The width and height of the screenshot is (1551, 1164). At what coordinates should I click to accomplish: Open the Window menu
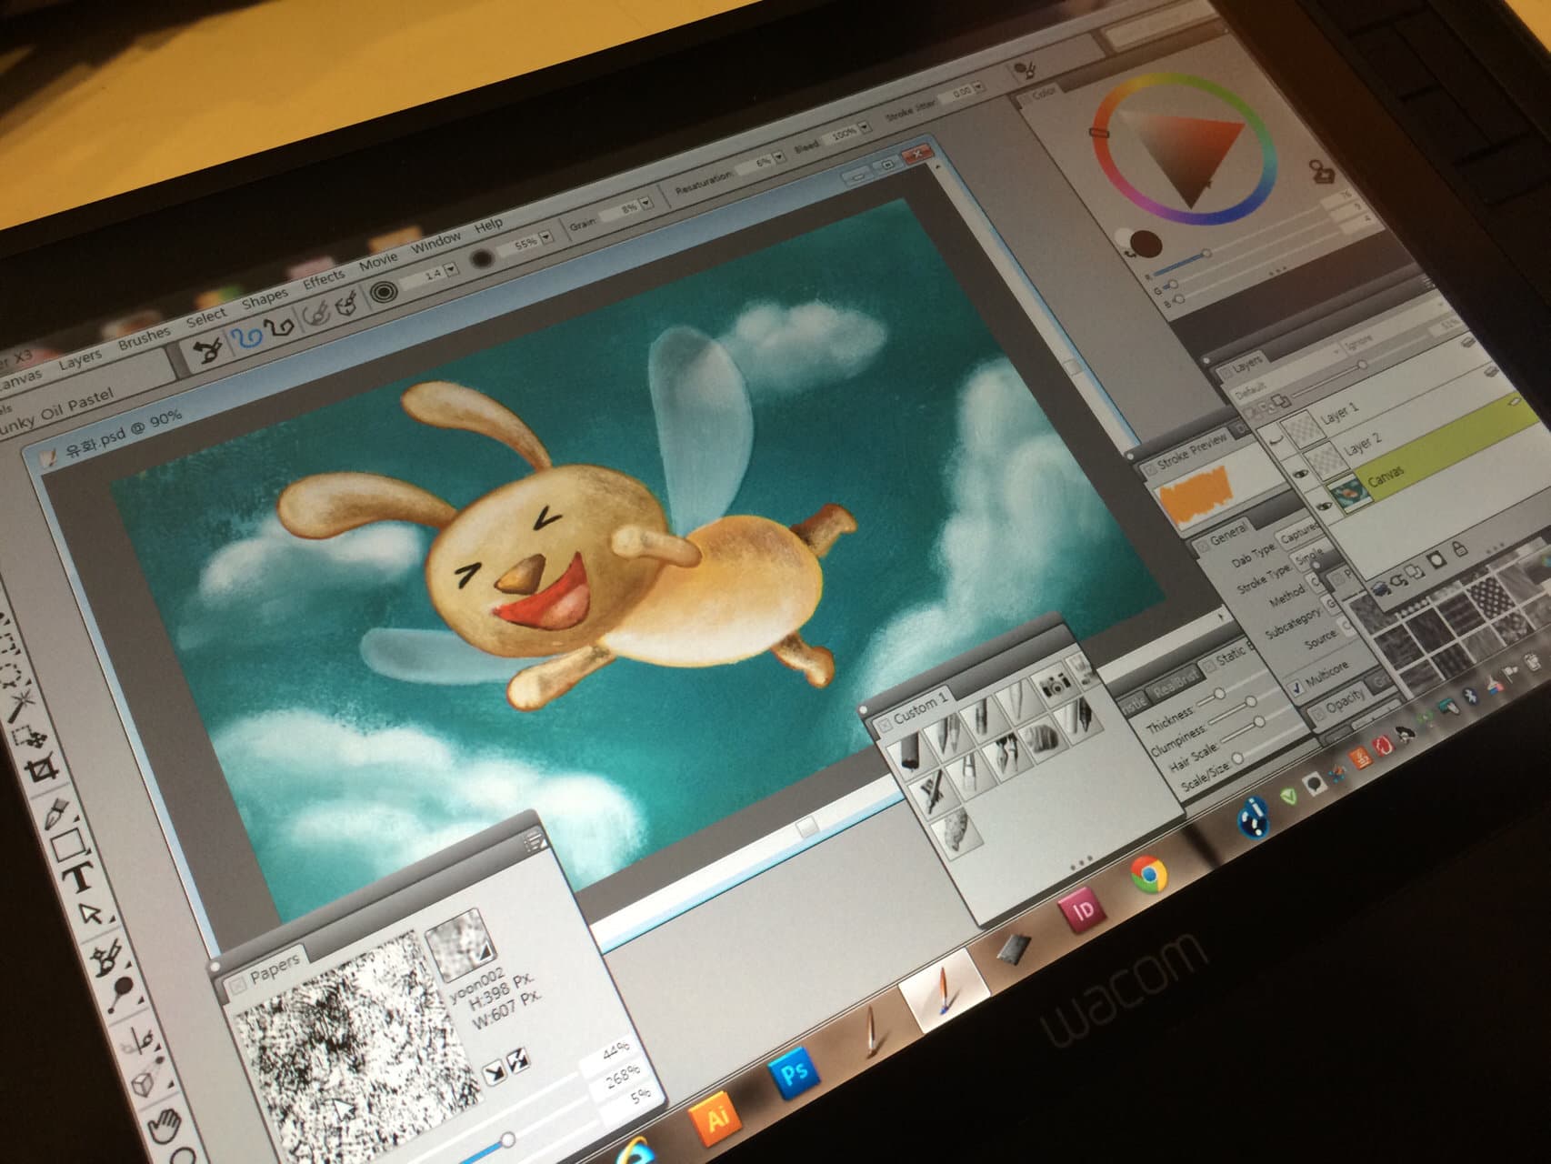[x=435, y=242]
